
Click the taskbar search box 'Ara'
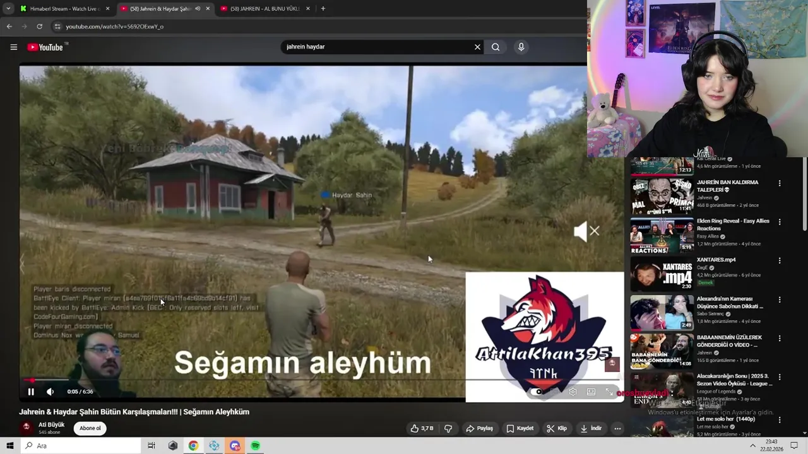click(x=81, y=446)
